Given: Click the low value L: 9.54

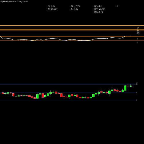Looking at the screenshot, I should [x=75, y=9].
